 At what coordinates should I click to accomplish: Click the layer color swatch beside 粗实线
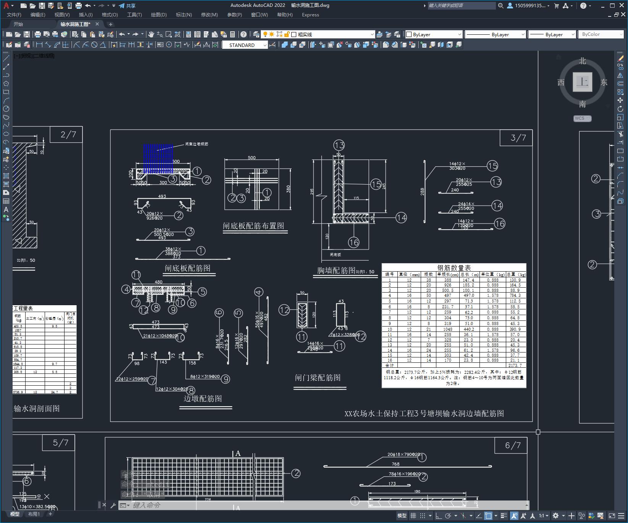(x=294, y=34)
